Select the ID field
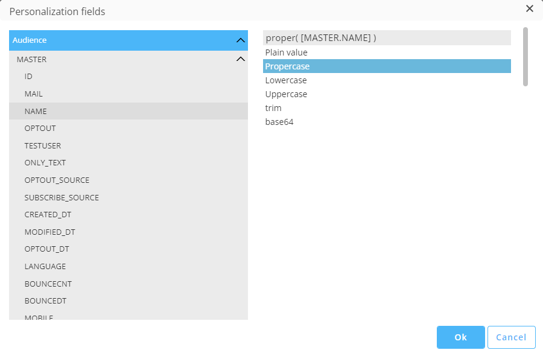This screenshot has width=543, height=353. pos(28,77)
